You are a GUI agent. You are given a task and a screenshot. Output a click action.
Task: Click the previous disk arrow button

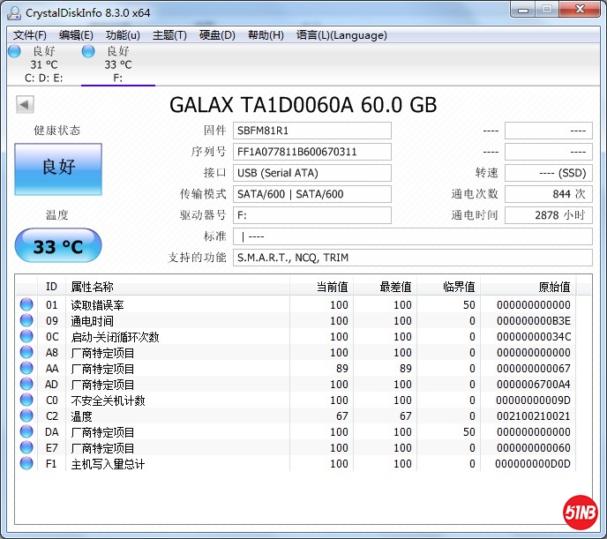(25, 105)
